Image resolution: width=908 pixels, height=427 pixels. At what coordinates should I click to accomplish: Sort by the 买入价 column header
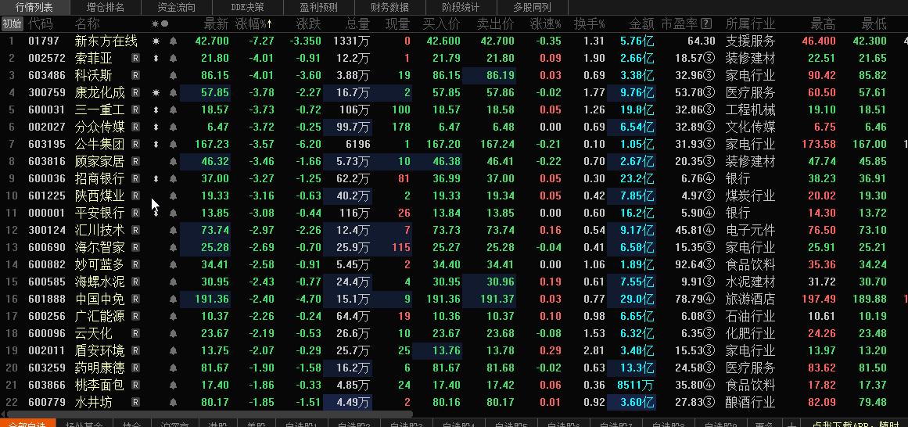pos(442,23)
